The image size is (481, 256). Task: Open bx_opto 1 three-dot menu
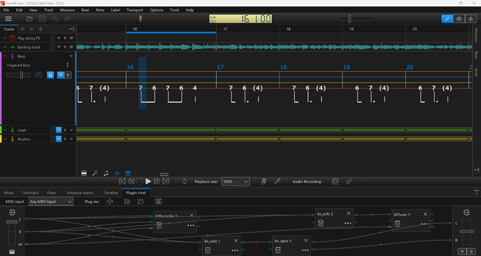305,250
